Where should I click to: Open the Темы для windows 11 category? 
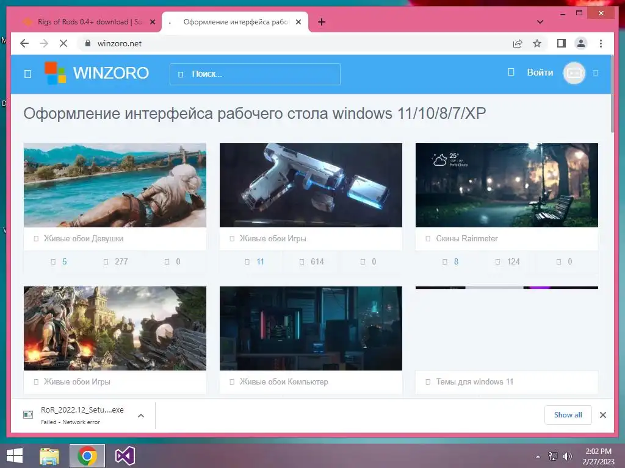(475, 381)
